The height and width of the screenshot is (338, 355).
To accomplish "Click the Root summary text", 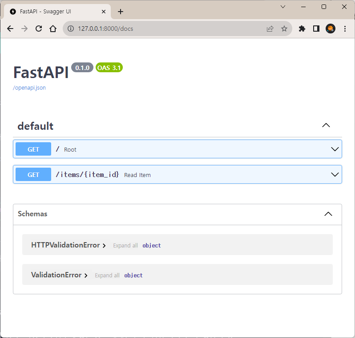I will click(70, 149).
